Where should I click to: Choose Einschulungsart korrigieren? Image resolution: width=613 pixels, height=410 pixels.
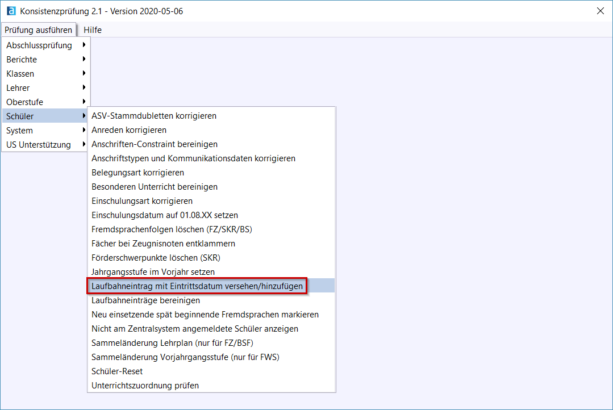tap(211, 201)
